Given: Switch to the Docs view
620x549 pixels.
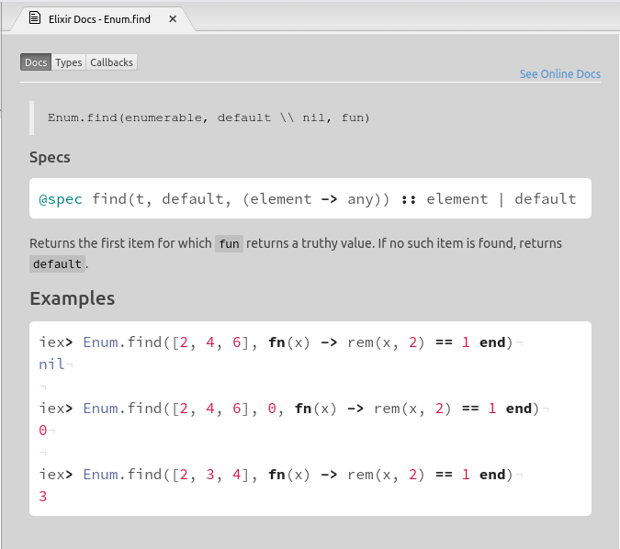Looking at the screenshot, I should (36, 62).
